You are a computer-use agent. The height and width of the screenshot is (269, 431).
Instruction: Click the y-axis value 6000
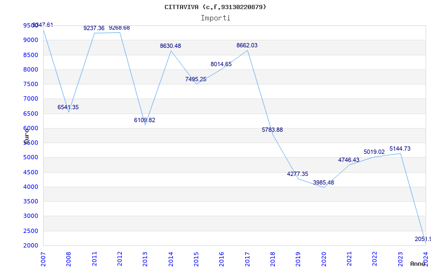pos(31,128)
